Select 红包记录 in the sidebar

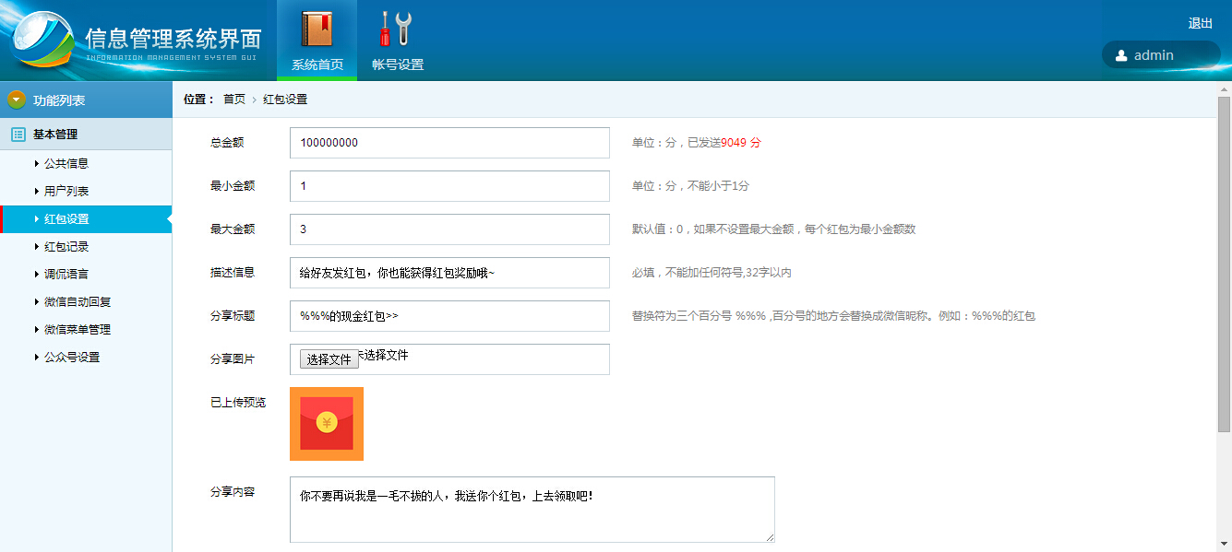pyautogui.click(x=66, y=247)
